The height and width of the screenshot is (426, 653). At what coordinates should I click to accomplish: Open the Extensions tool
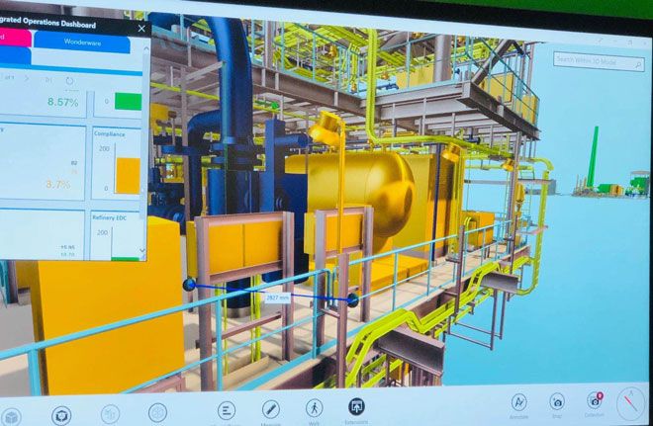point(356,406)
